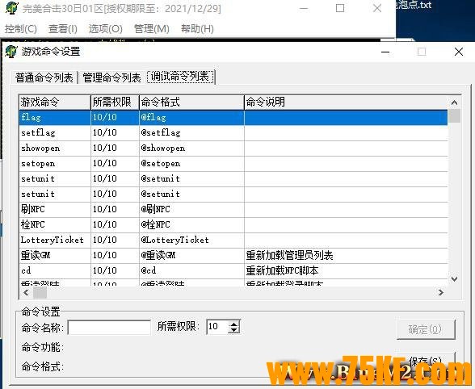The width and height of the screenshot is (475, 389).
Task: Click the horizontal scroll left arrow
Action: click(26, 292)
